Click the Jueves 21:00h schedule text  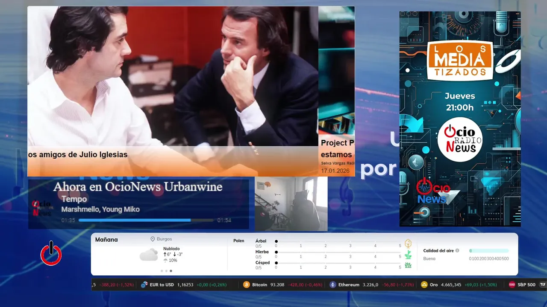460,102
